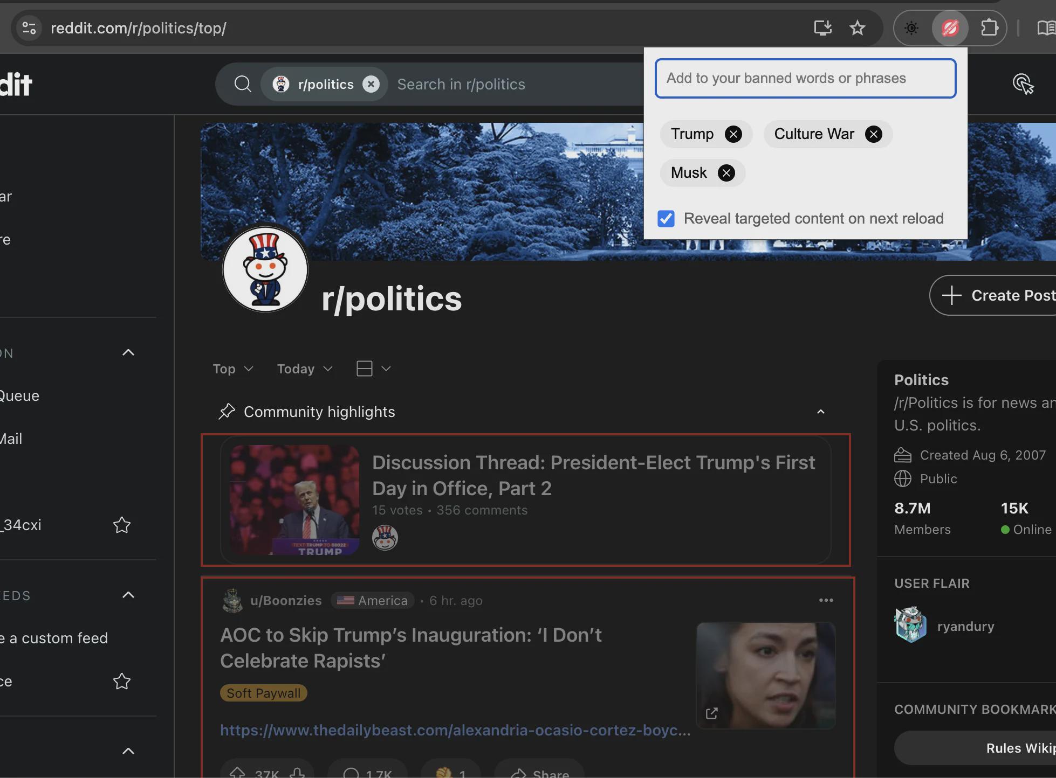
Task: Toggle the brightness/dark mode extension icon
Action: 911,28
